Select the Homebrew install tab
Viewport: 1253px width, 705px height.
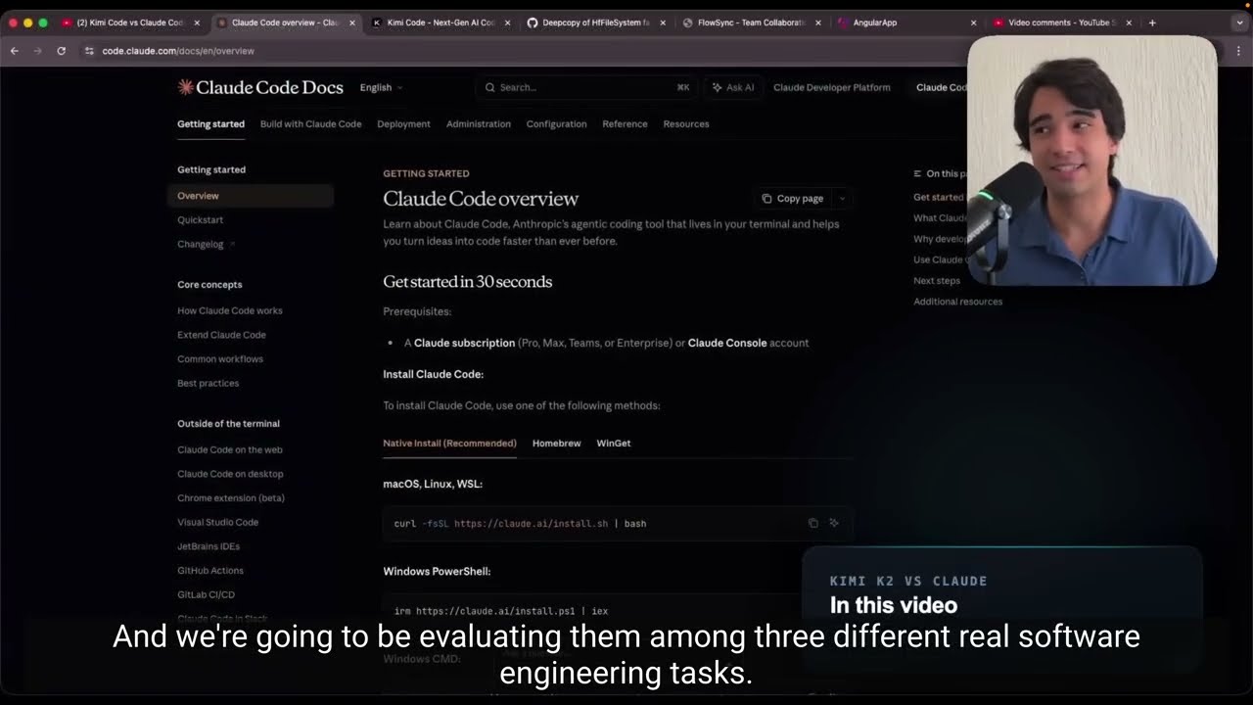point(556,444)
